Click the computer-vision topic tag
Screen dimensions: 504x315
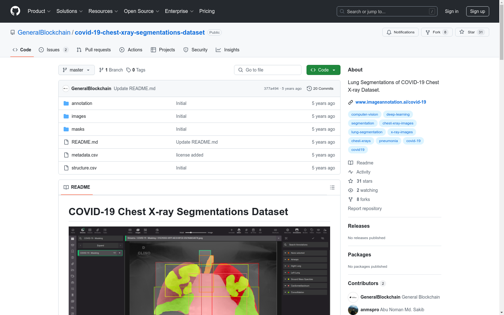click(364, 114)
